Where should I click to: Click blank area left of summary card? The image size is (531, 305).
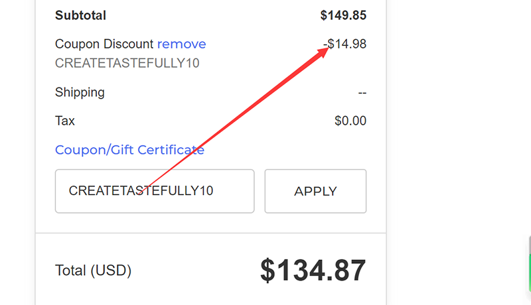(17, 133)
